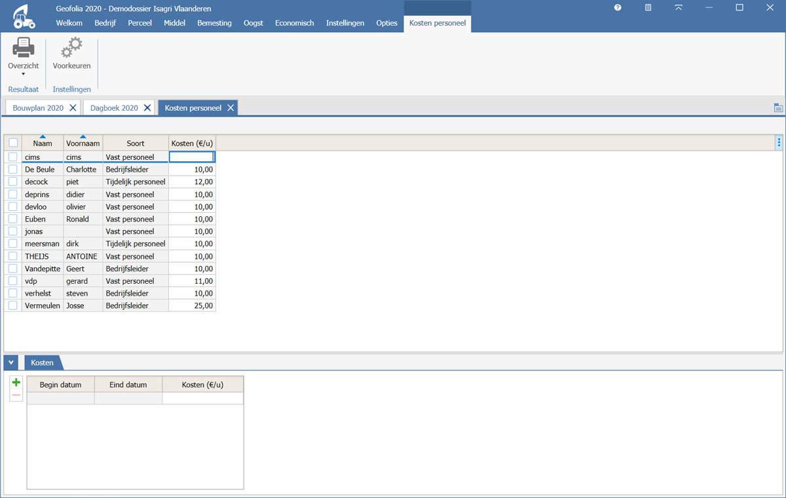Select the Kosten tab in lower panel

(x=43, y=362)
